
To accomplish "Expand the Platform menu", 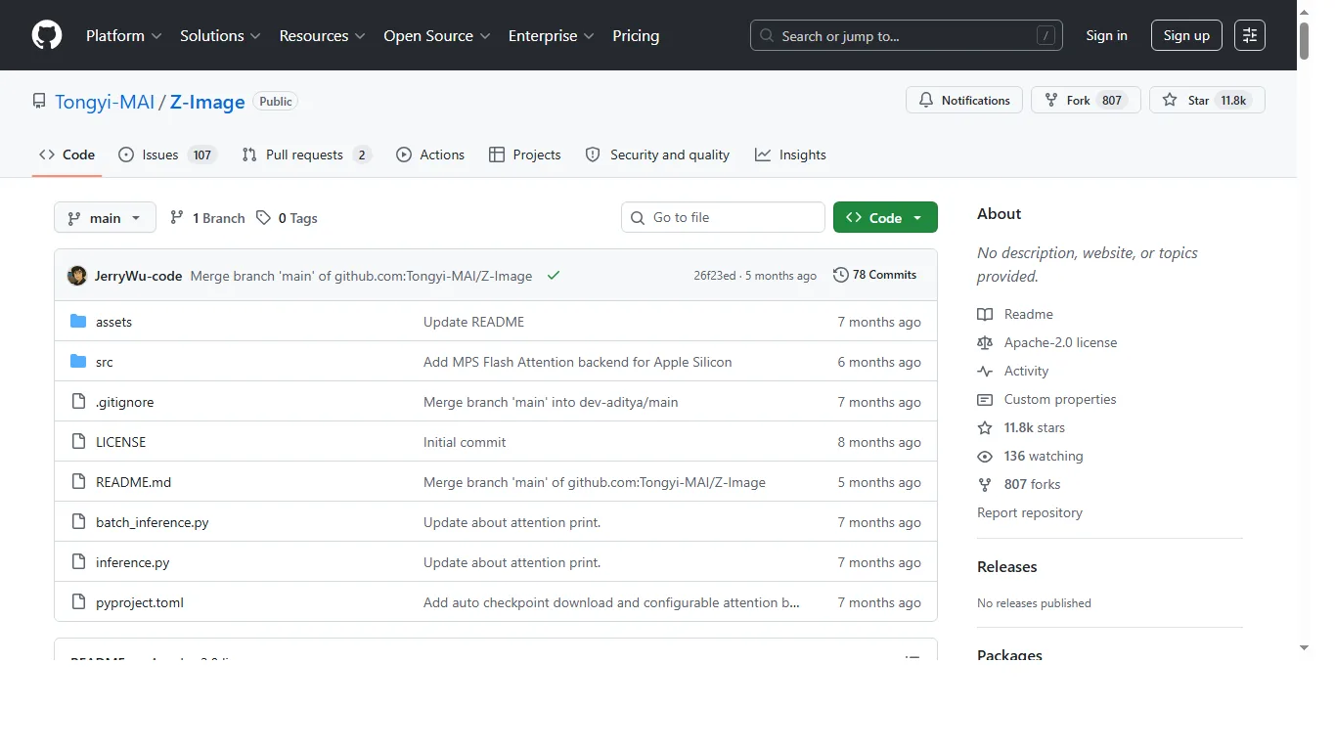I will click(124, 35).
